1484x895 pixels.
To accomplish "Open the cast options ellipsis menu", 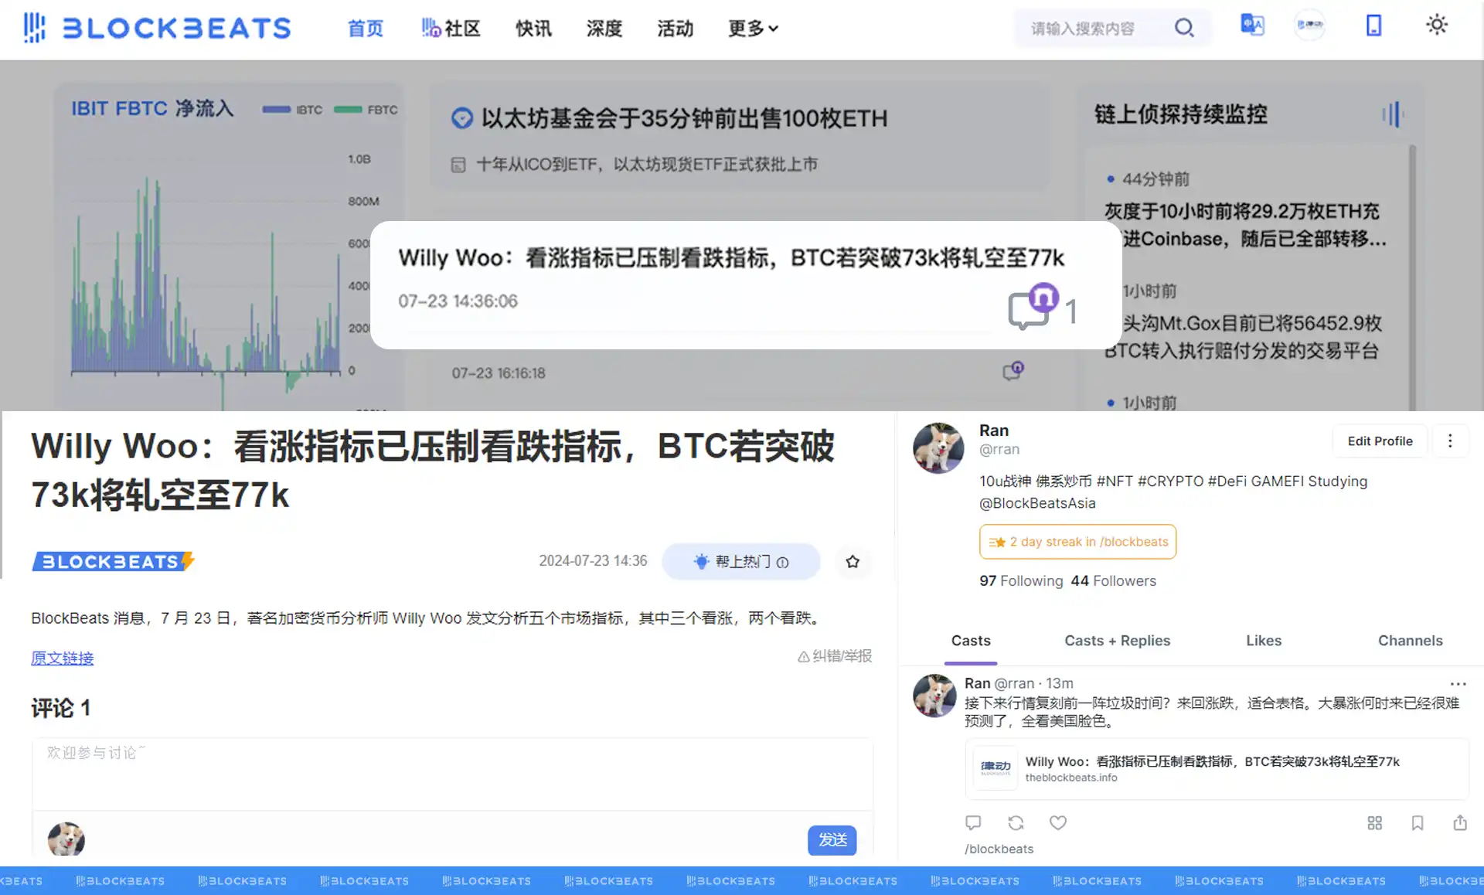I will point(1458,684).
